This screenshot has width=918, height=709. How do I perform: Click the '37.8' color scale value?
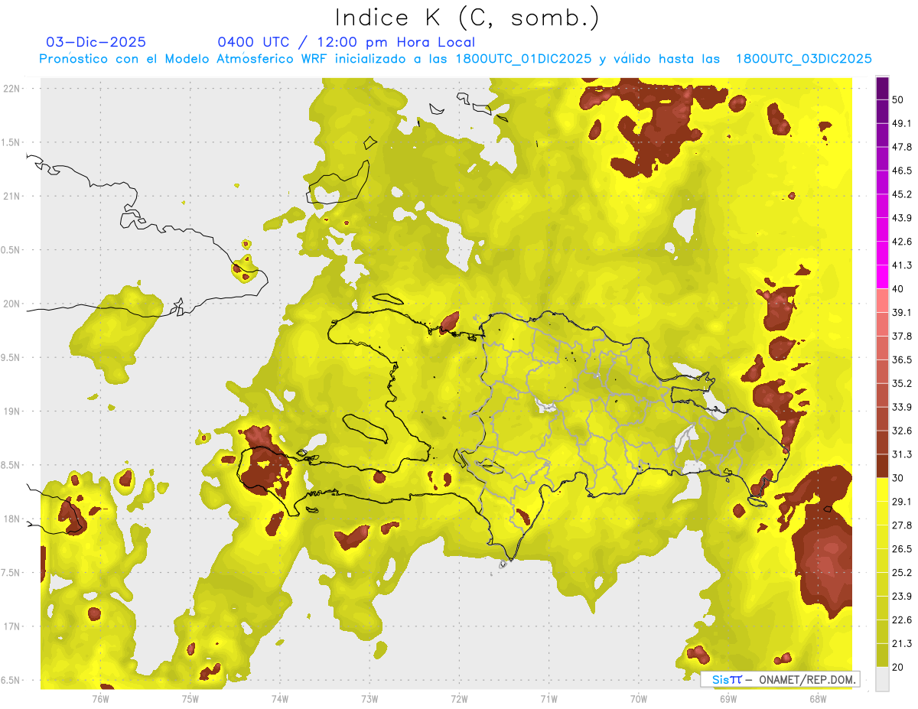point(902,336)
